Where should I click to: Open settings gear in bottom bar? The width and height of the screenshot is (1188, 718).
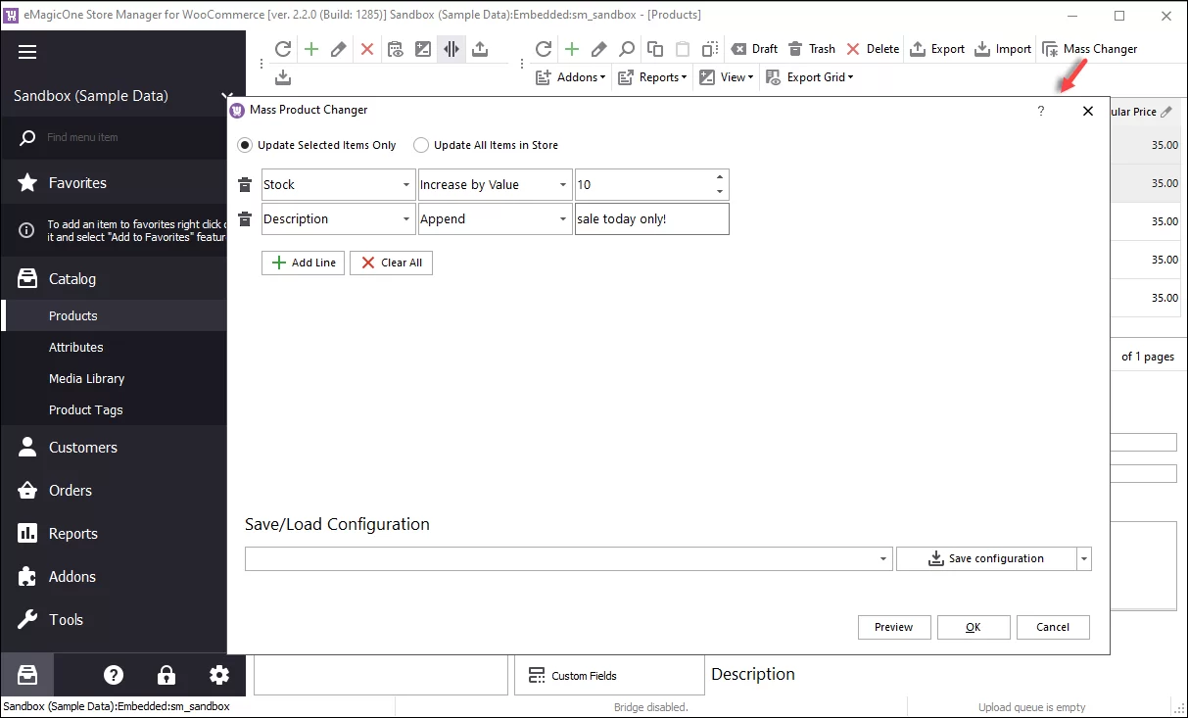[x=219, y=675]
